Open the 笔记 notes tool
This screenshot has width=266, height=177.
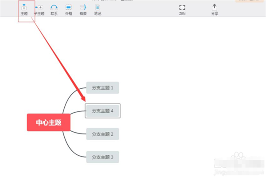tap(98, 10)
